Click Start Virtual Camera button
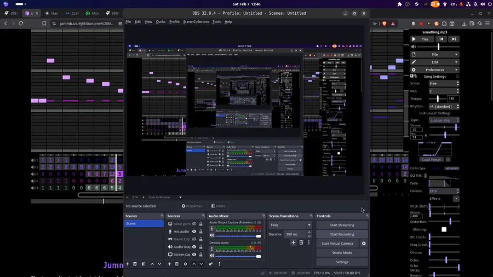This screenshot has height=277, width=493. point(337,244)
